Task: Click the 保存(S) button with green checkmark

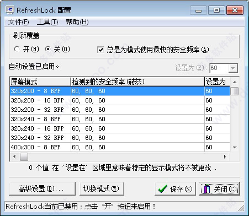Action: point(175,188)
